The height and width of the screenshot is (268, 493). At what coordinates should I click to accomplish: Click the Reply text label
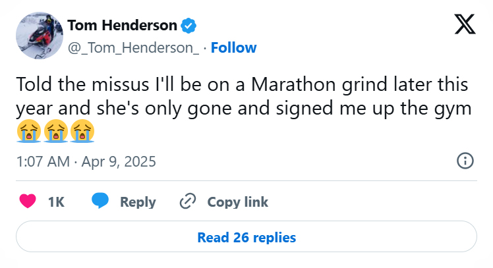(x=138, y=201)
